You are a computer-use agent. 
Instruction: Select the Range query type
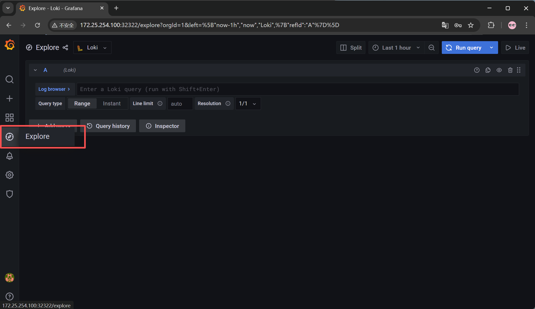[82, 104]
